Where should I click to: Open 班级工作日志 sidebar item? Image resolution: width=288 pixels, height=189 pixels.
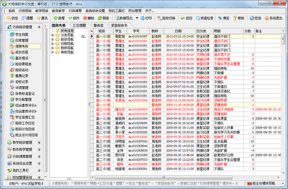coord(23,123)
